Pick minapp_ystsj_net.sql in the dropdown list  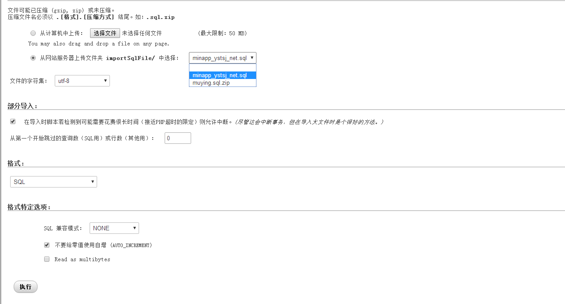(222, 75)
